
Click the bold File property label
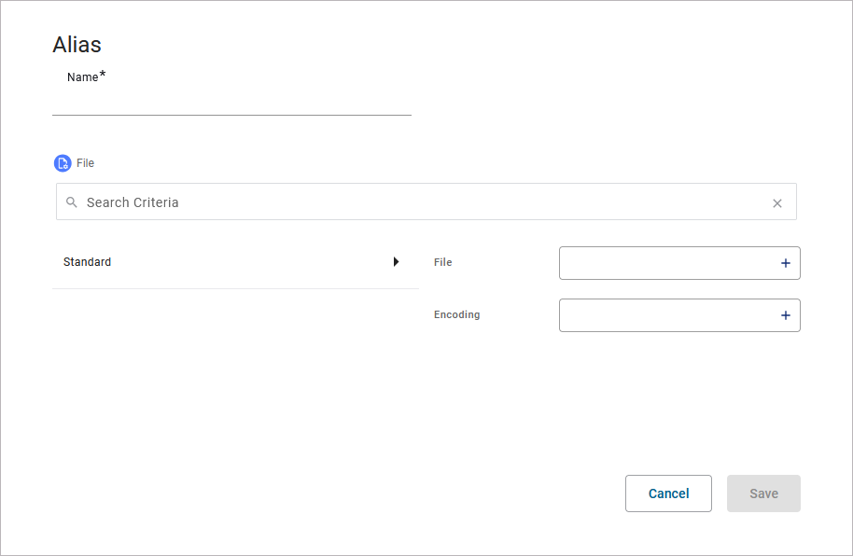click(443, 263)
